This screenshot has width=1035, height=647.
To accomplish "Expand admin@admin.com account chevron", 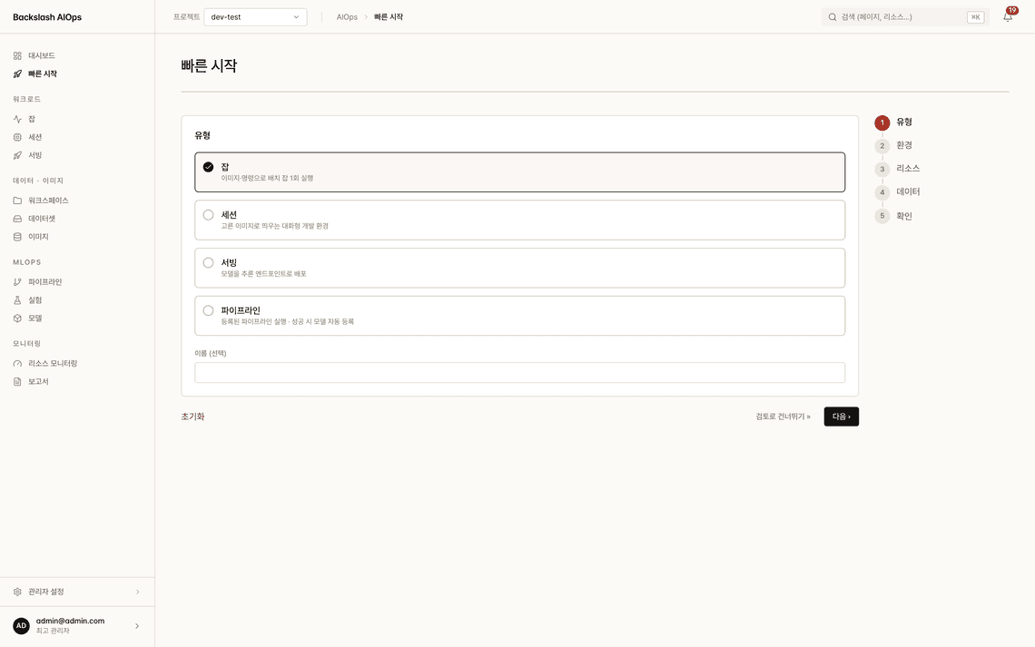I will point(136,626).
